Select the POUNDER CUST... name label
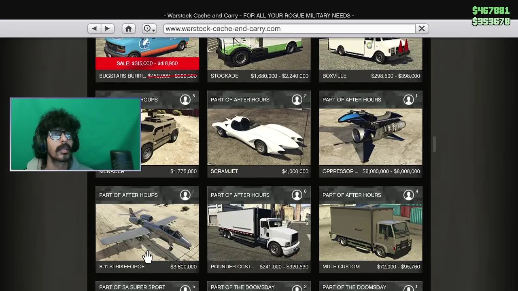Image resolution: width=518 pixels, height=291 pixels. 232,267
